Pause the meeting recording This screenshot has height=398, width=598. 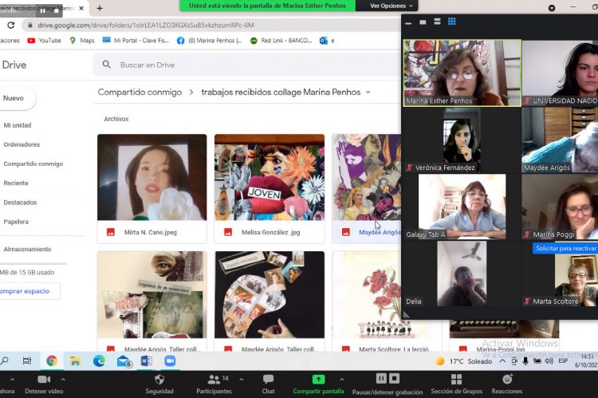(382, 379)
